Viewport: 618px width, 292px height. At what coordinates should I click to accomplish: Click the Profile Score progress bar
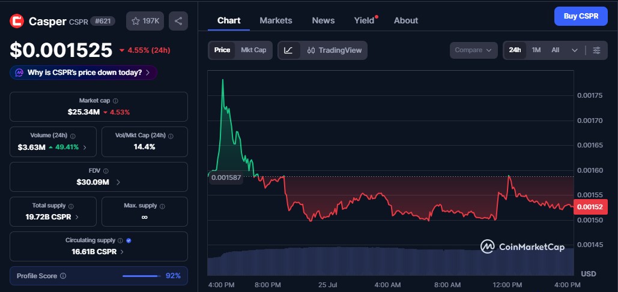(x=141, y=276)
